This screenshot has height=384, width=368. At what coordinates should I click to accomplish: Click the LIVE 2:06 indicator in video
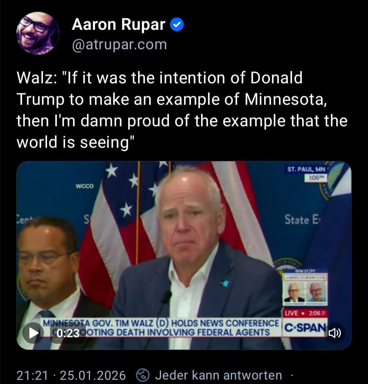305,313
